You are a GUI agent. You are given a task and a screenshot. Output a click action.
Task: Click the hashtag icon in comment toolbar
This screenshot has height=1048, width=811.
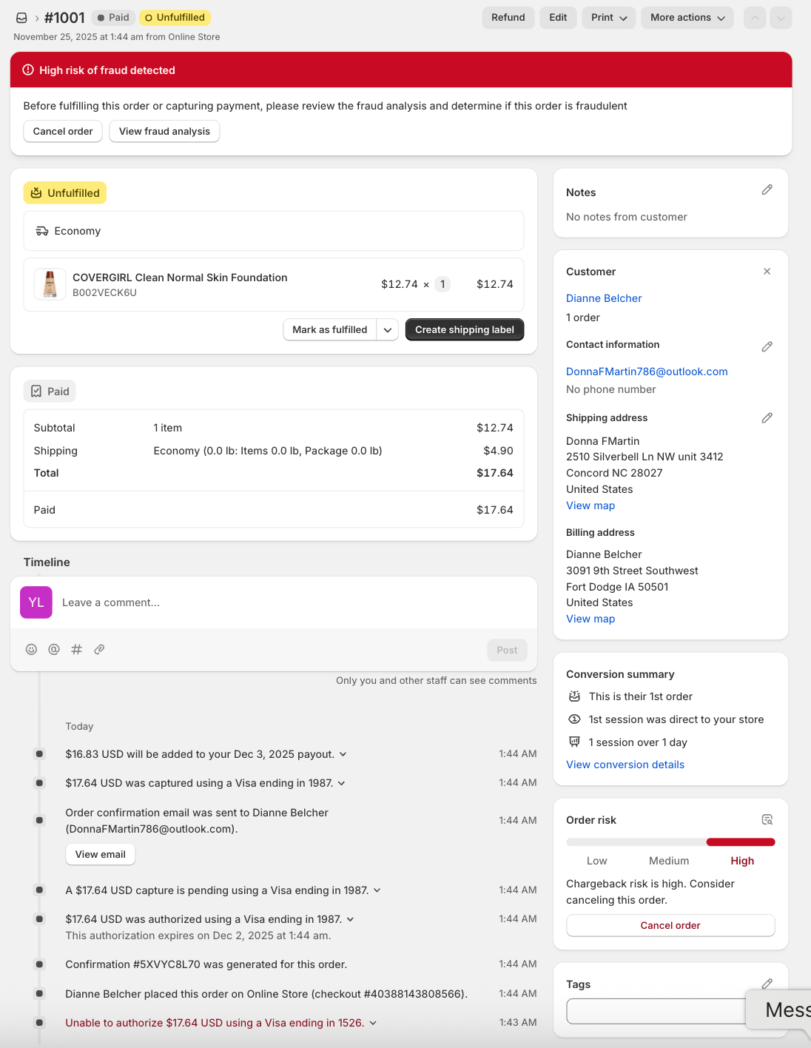click(76, 650)
